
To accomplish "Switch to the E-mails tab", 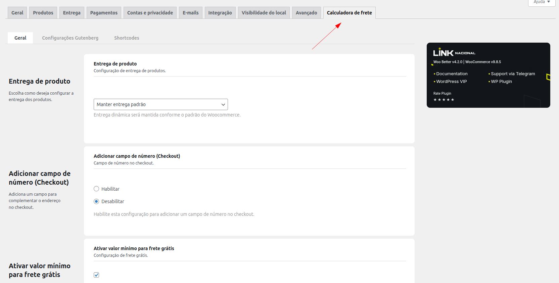I will pyautogui.click(x=191, y=13).
